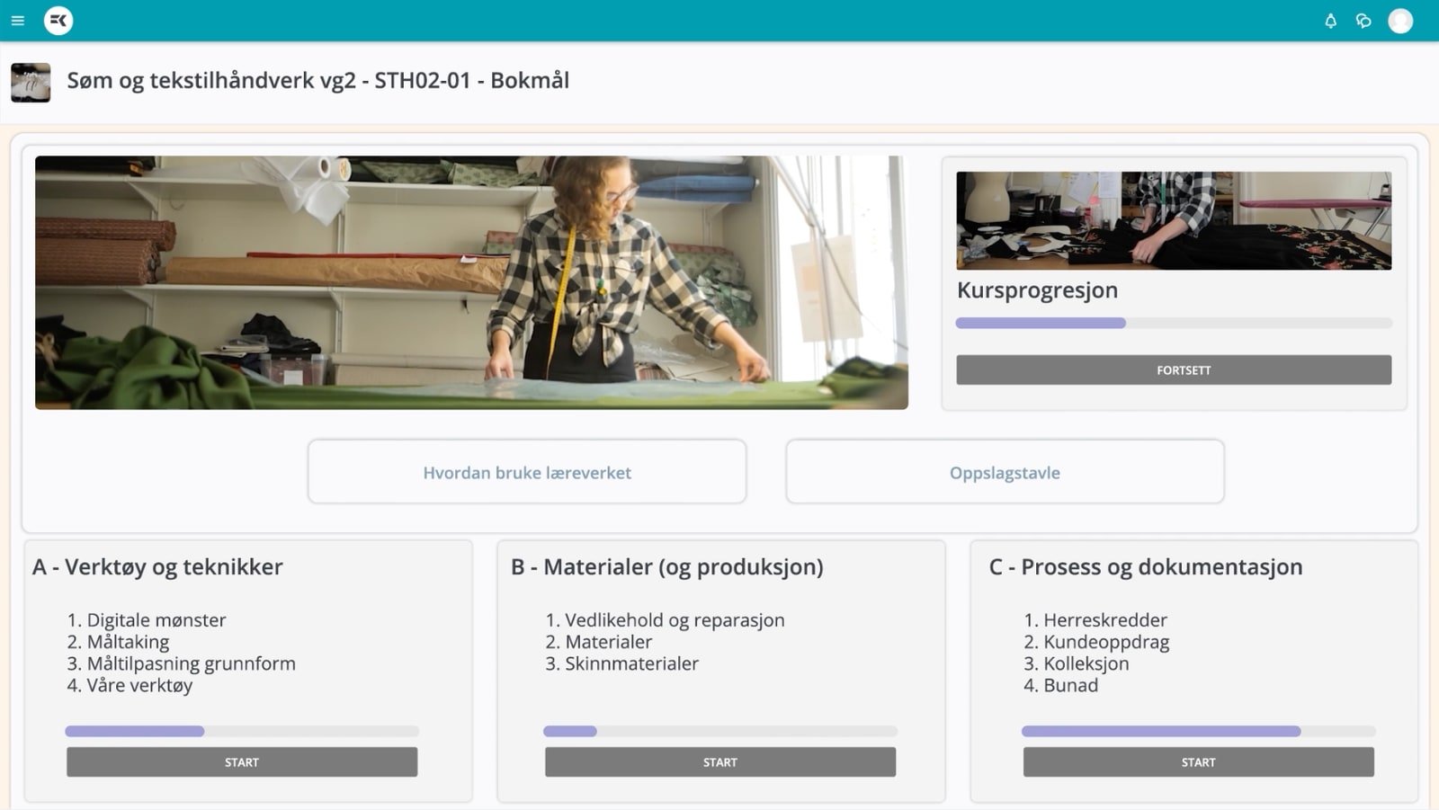Click the Kursprogresjon progress bar
Viewport: 1439px width, 810px height.
tap(1174, 323)
